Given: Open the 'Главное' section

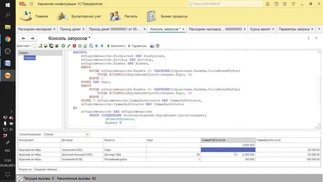Looking at the screenshot, I should coord(34,16).
